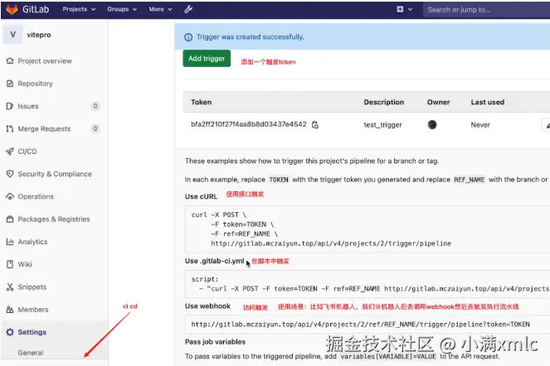Click the Use cURL heading
The height and width of the screenshot is (366, 550).
tap(201, 196)
